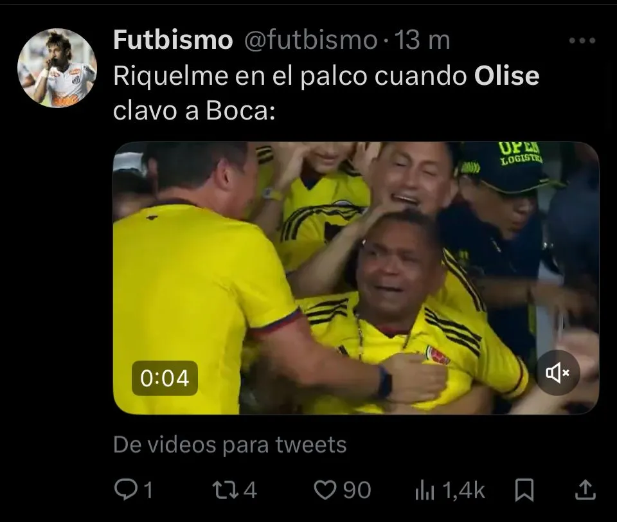Visit the @futbismo handle link
Viewport: 617px width, 522px height.
click(311, 40)
